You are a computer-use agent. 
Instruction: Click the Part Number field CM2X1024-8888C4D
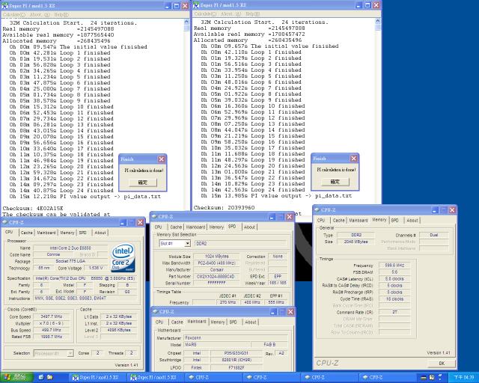pos(216,277)
